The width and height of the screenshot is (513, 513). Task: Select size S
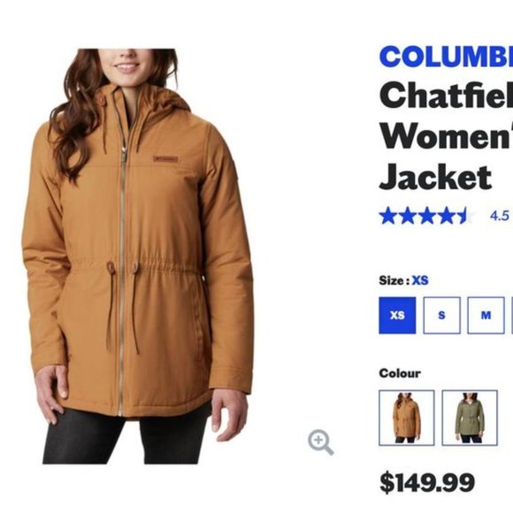coord(441,316)
